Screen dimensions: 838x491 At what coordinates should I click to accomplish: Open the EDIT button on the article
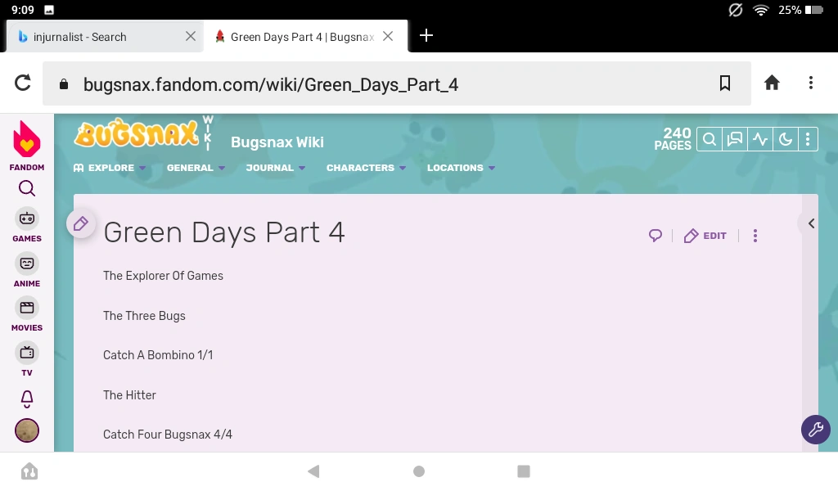tap(705, 236)
